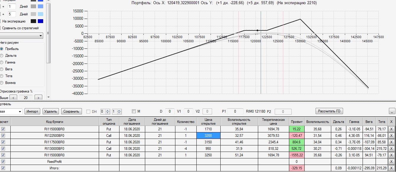396x172 pixels.
Task: Uncheck calculation for RI117500BR0
Action: (x=3, y=142)
